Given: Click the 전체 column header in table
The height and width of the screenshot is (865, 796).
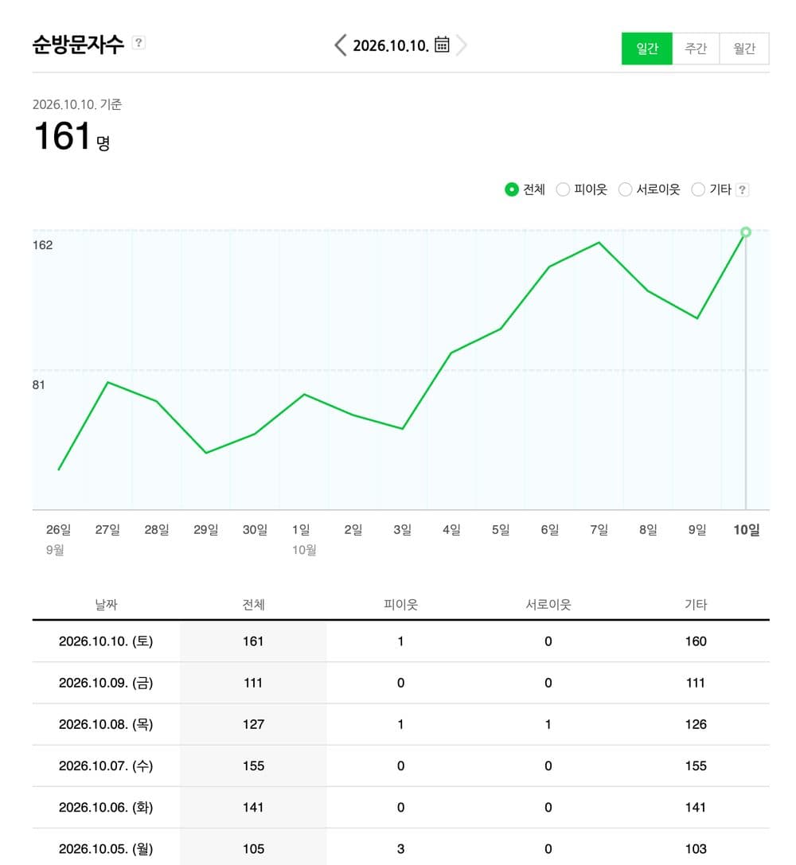Looking at the screenshot, I should (254, 605).
